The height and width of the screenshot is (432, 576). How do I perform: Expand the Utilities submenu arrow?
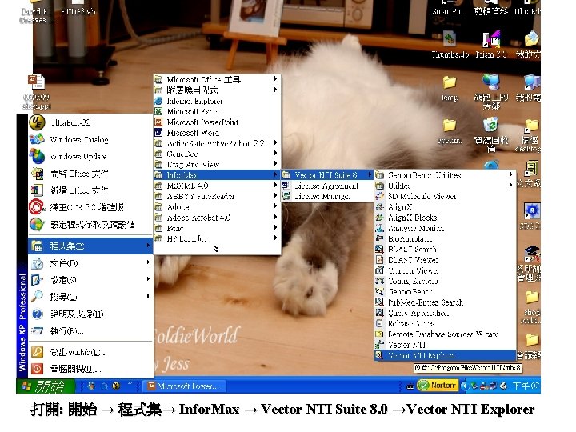click(x=510, y=186)
